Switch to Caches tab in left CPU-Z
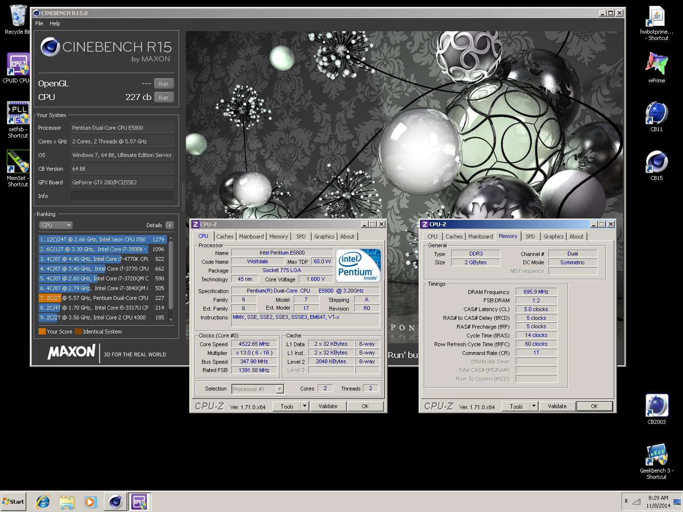This screenshot has height=512, width=683. point(225,236)
